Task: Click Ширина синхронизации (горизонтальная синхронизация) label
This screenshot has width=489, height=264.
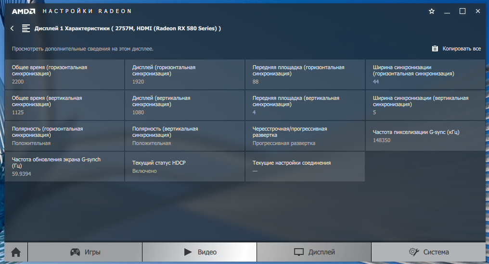Action: [x=413, y=71]
